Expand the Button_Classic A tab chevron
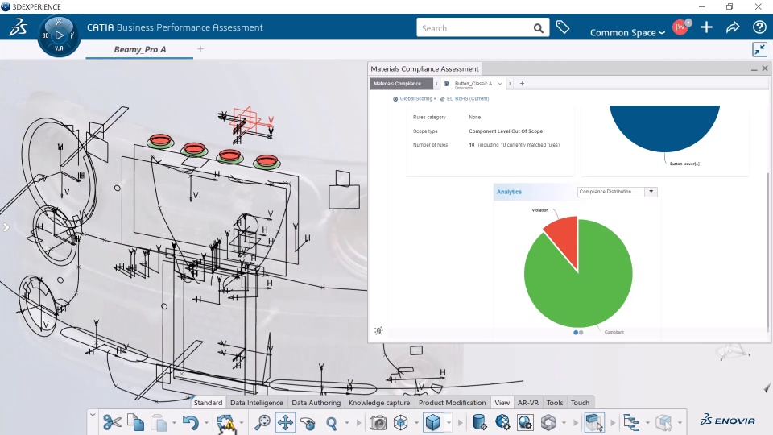The height and width of the screenshot is (435, 773). (x=500, y=84)
